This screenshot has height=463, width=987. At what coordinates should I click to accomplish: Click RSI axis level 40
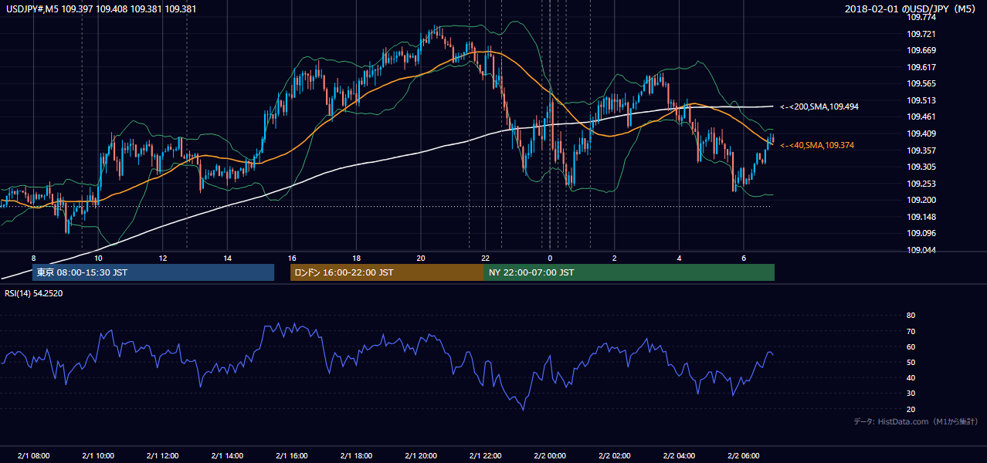coord(911,378)
